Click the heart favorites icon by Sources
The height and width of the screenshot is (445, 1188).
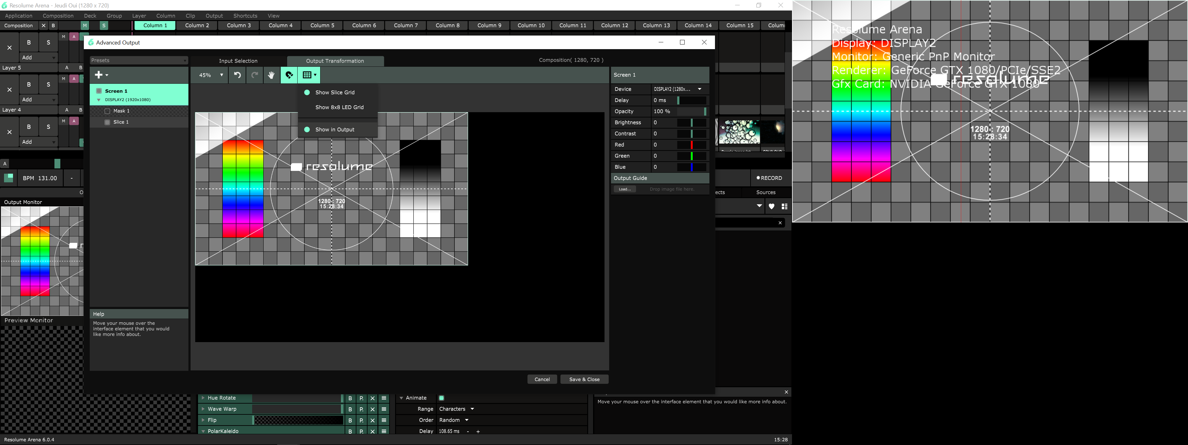772,206
